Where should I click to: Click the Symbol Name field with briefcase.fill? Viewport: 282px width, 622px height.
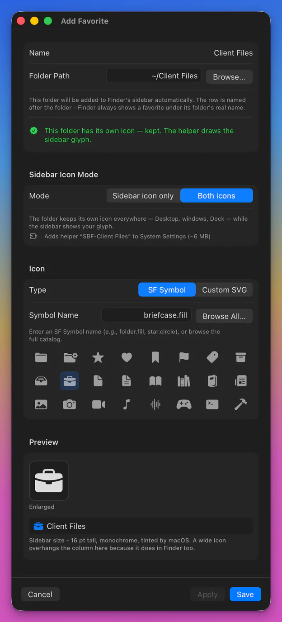tap(146, 315)
